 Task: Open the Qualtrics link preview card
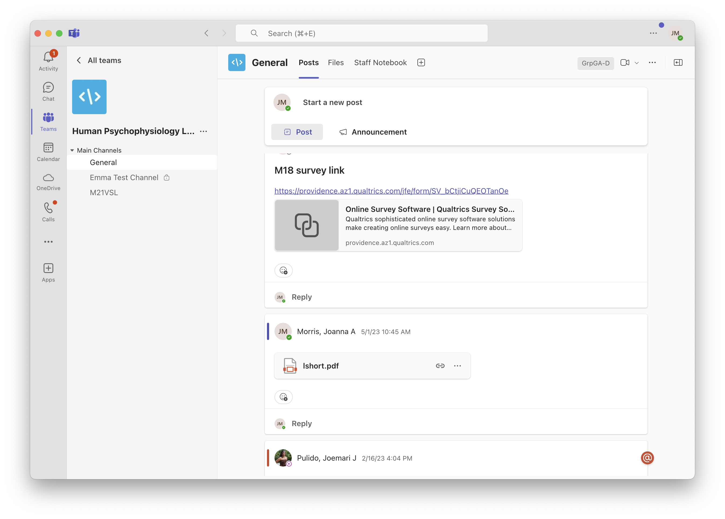(x=398, y=225)
